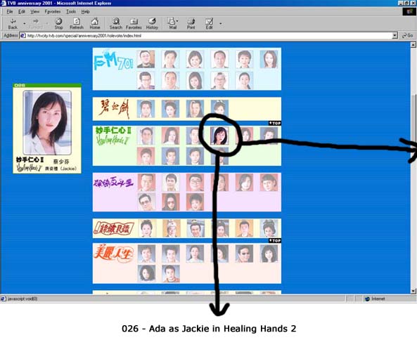Click the Back toolbar button
Screen dimensions: 417x354
[13, 23]
